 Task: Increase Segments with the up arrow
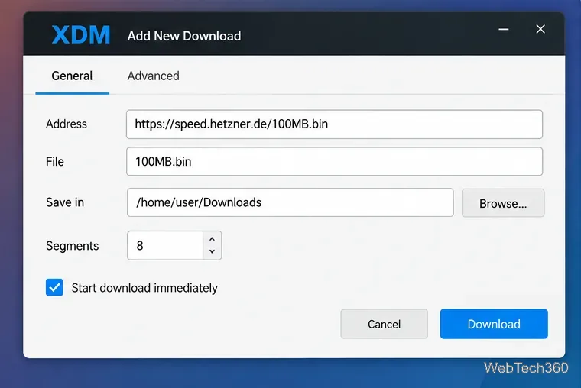(212, 239)
